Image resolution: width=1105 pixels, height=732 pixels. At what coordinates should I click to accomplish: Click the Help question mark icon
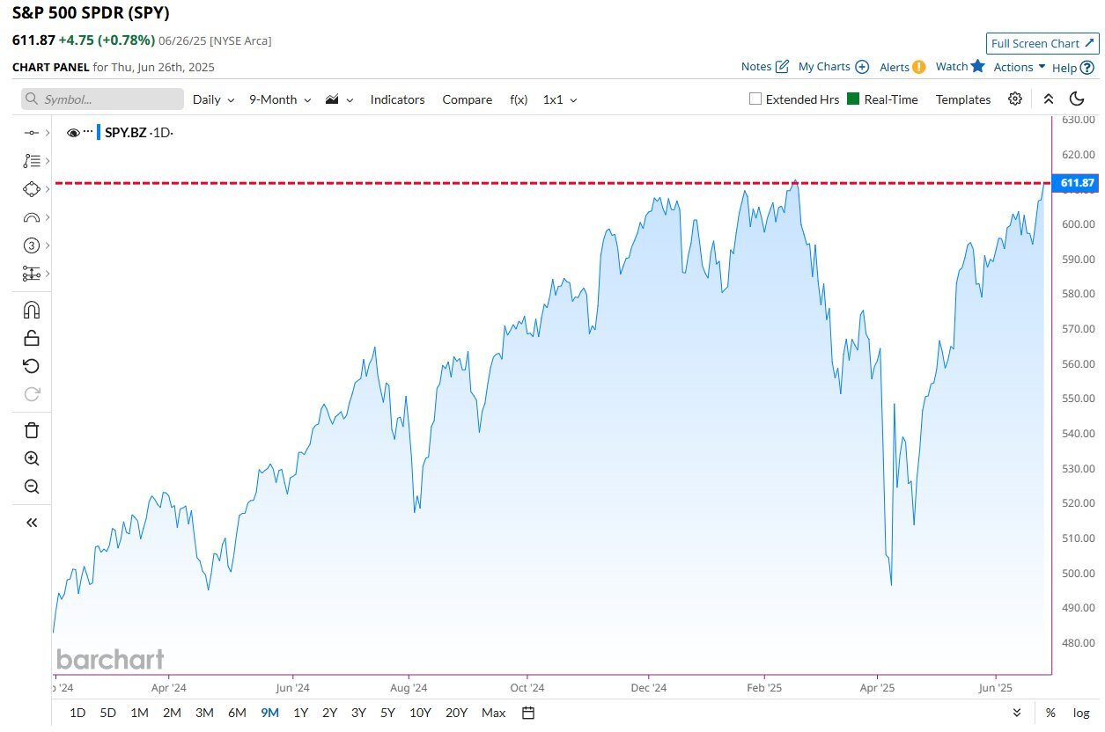coord(1087,67)
